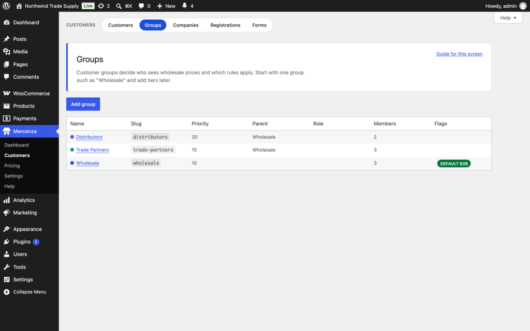The height and width of the screenshot is (331, 530).
Task: Open the Companies tab
Action: (x=186, y=25)
